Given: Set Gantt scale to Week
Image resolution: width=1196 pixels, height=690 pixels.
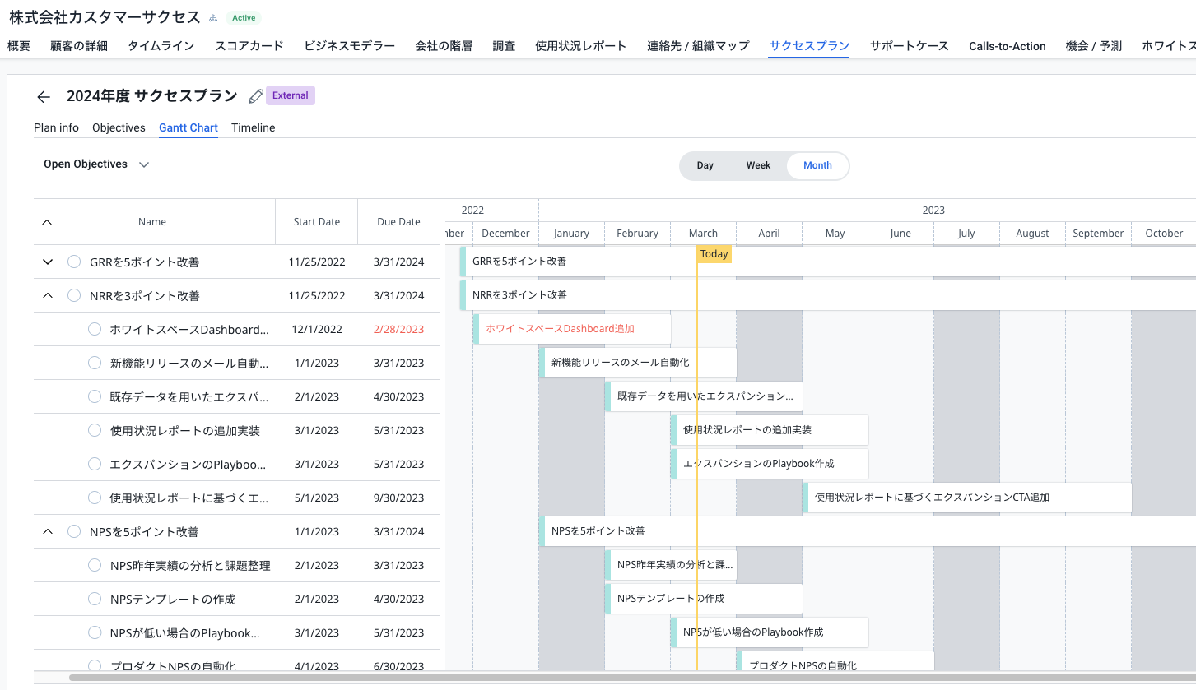Looking at the screenshot, I should click(758, 165).
